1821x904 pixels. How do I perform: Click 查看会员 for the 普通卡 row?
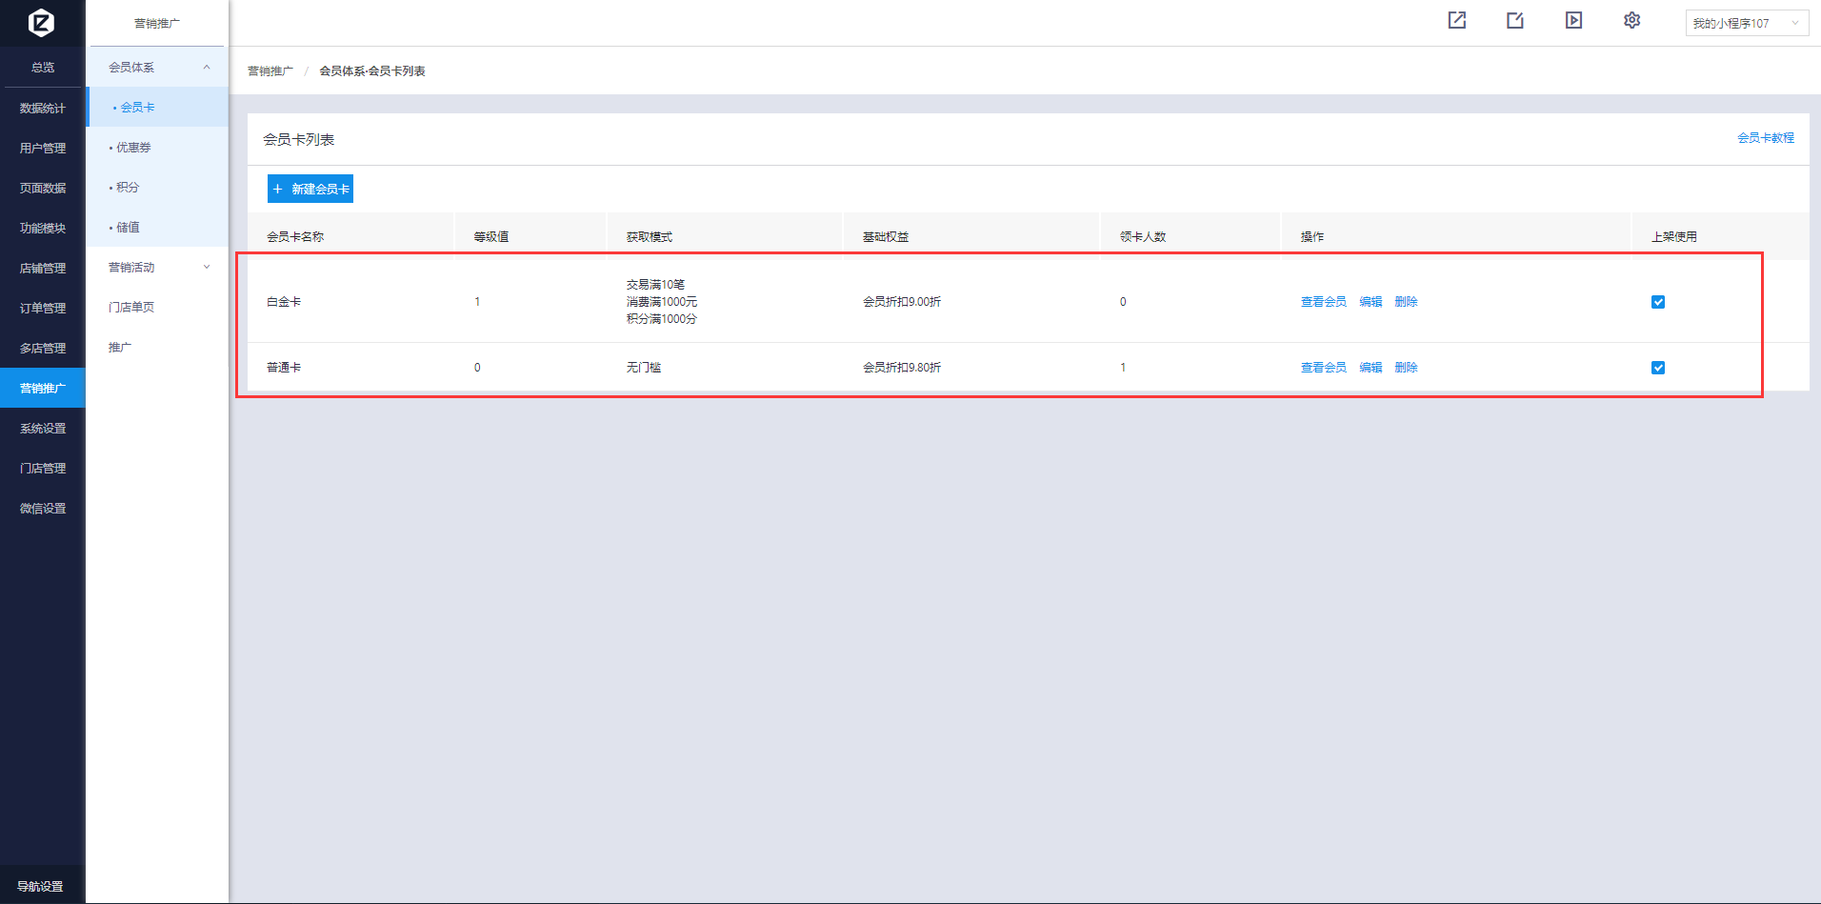coord(1323,368)
